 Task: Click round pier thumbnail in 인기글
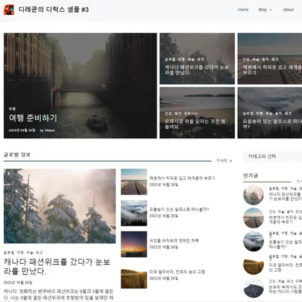pyautogui.click(x=253, y=218)
